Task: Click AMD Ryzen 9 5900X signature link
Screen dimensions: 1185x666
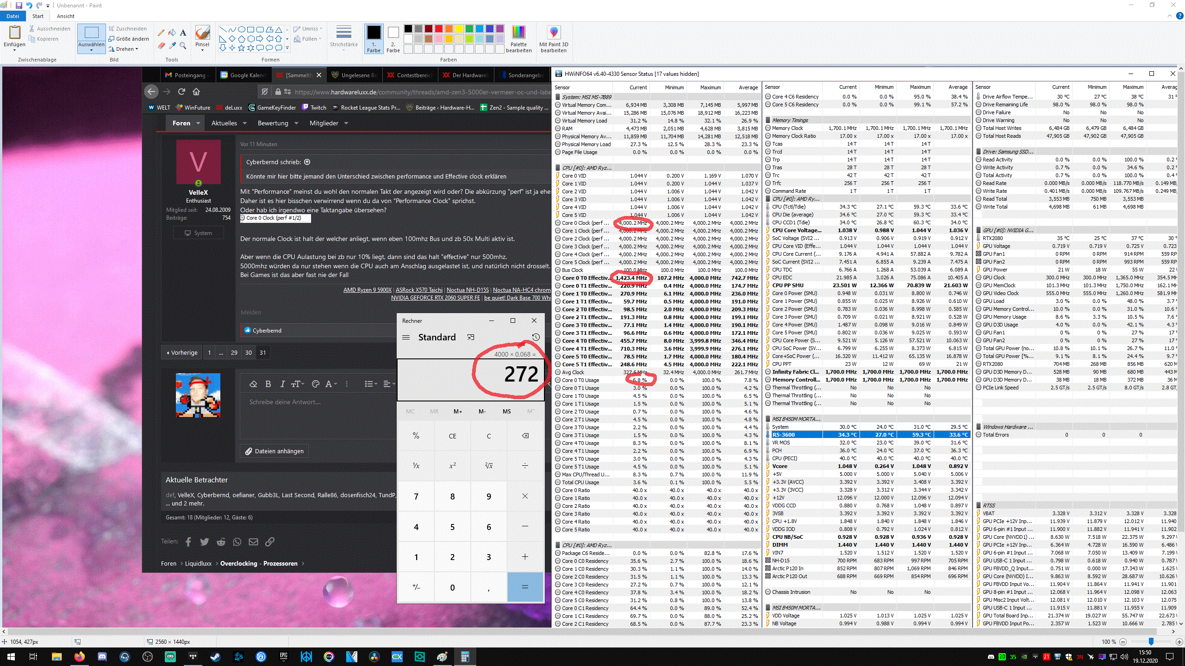Action: (x=367, y=290)
